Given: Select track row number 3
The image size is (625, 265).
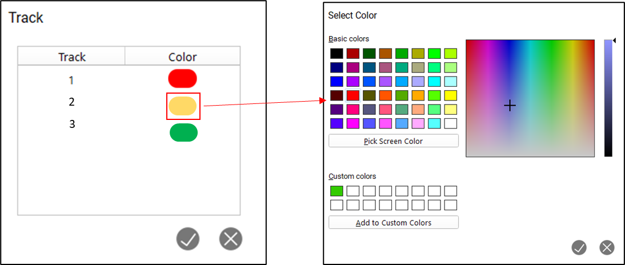Looking at the screenshot, I should pos(72,124).
